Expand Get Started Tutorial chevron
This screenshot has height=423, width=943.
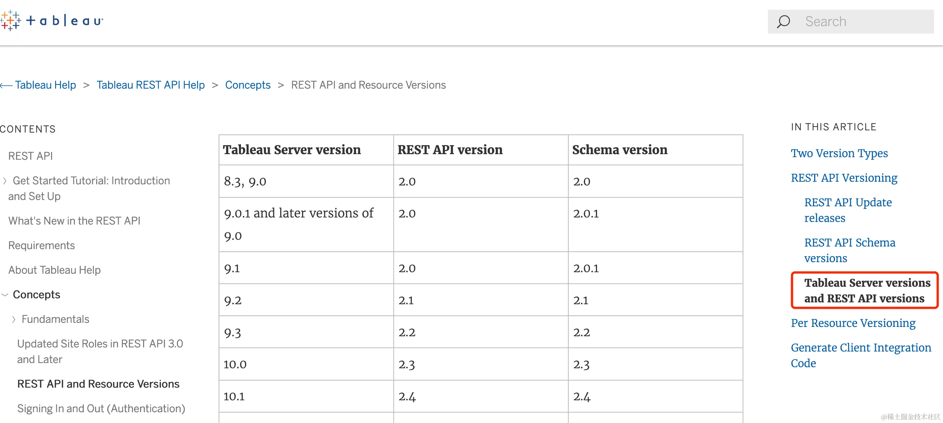5,181
